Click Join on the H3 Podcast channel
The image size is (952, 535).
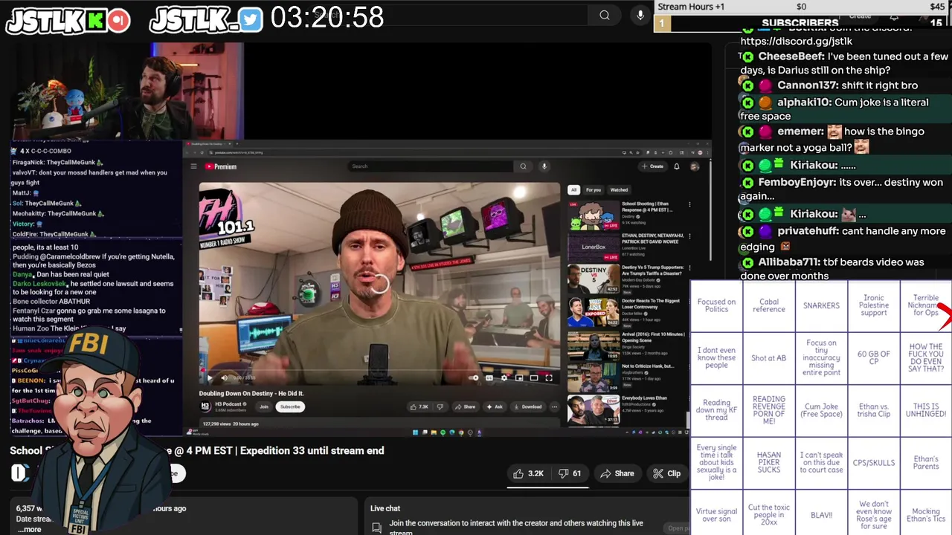click(264, 406)
